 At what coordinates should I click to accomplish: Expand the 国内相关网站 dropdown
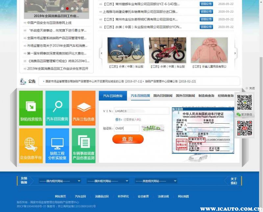click(x=59, y=181)
